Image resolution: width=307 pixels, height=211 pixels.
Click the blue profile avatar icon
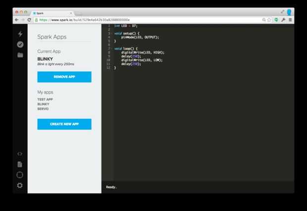point(289,12)
